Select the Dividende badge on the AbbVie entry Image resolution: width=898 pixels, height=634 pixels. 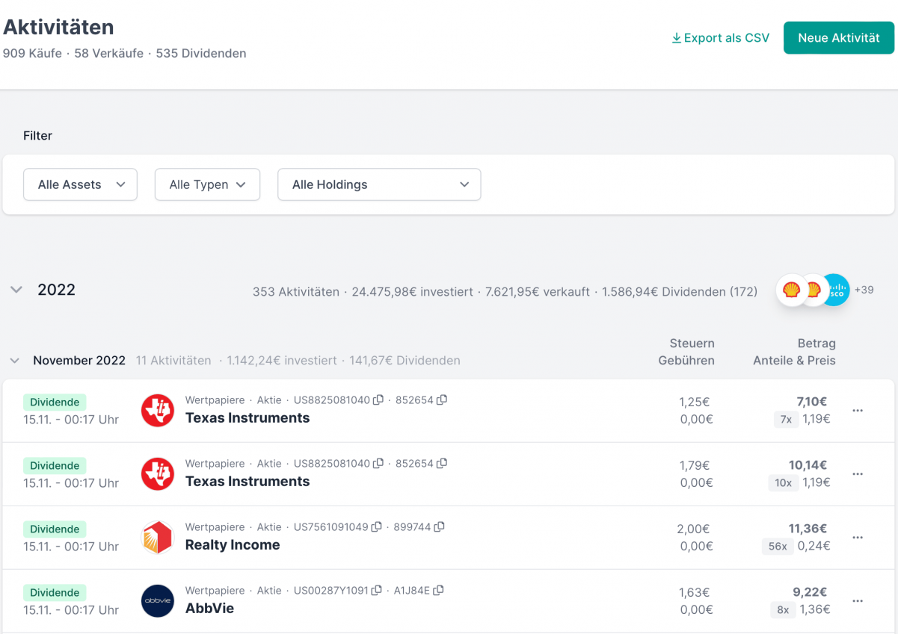(x=55, y=592)
